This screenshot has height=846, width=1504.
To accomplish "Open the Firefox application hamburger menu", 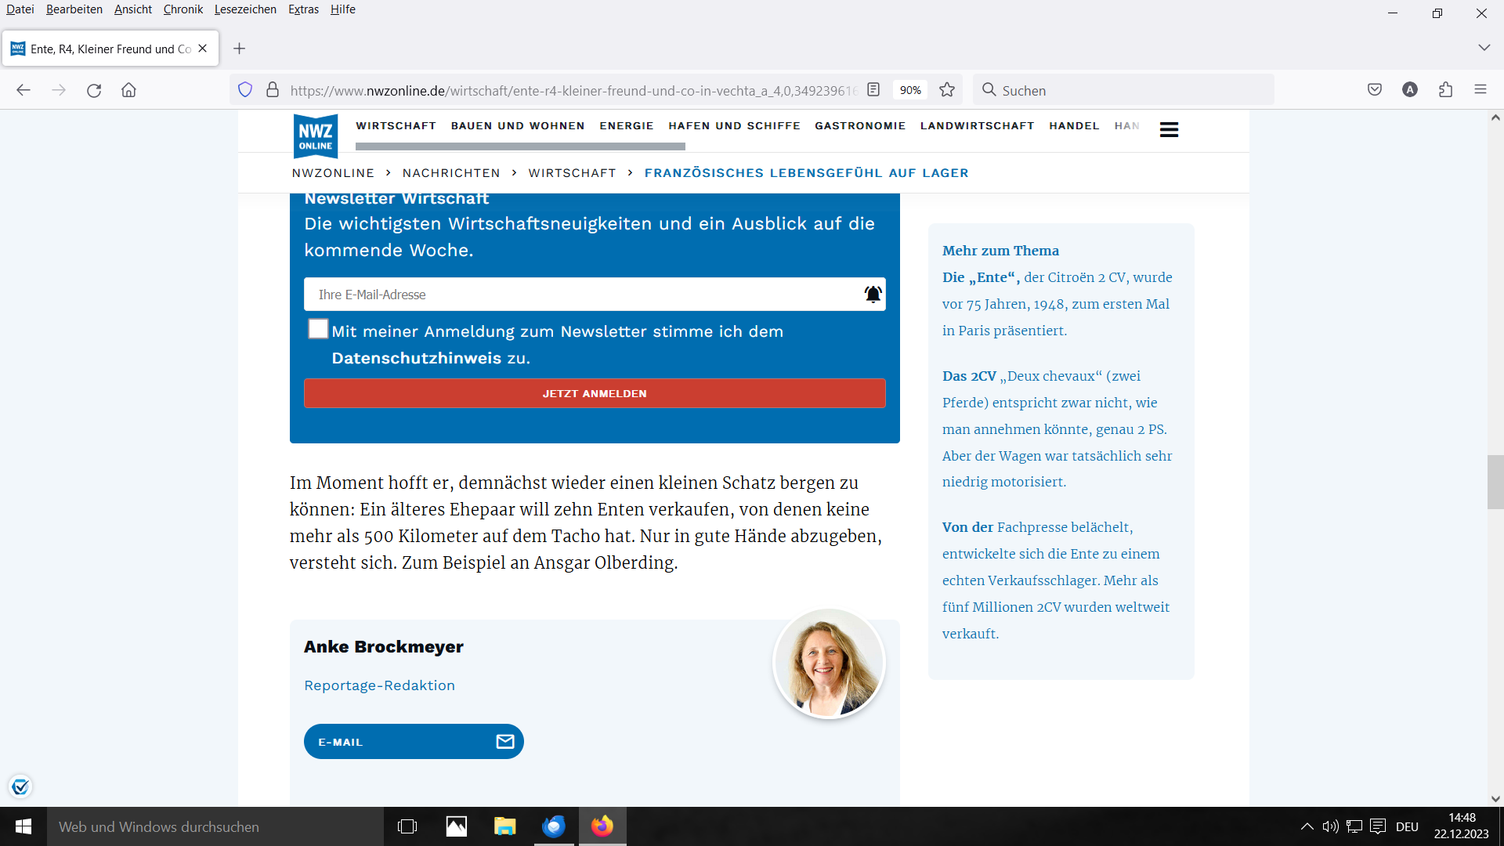I will [1480, 90].
